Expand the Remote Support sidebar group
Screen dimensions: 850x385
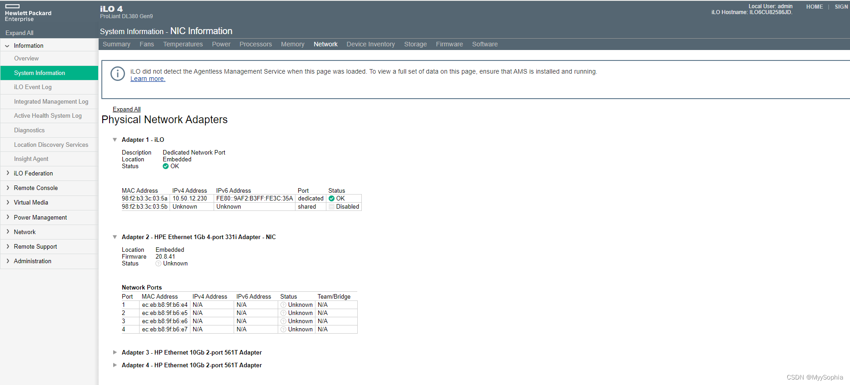point(7,246)
